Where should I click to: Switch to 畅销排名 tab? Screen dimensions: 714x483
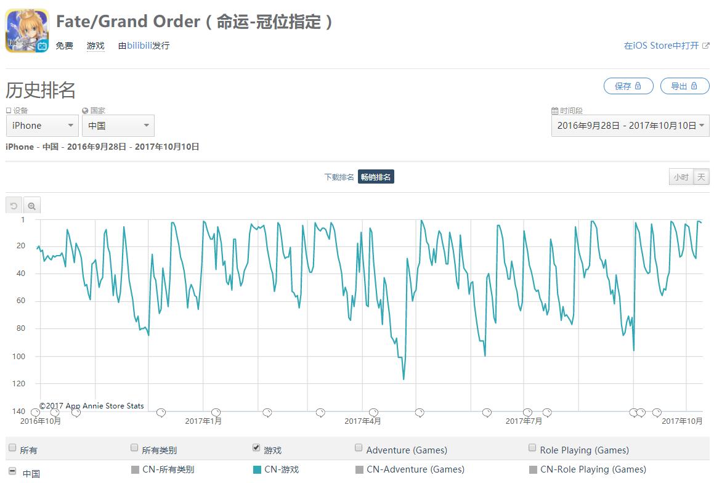click(x=376, y=177)
